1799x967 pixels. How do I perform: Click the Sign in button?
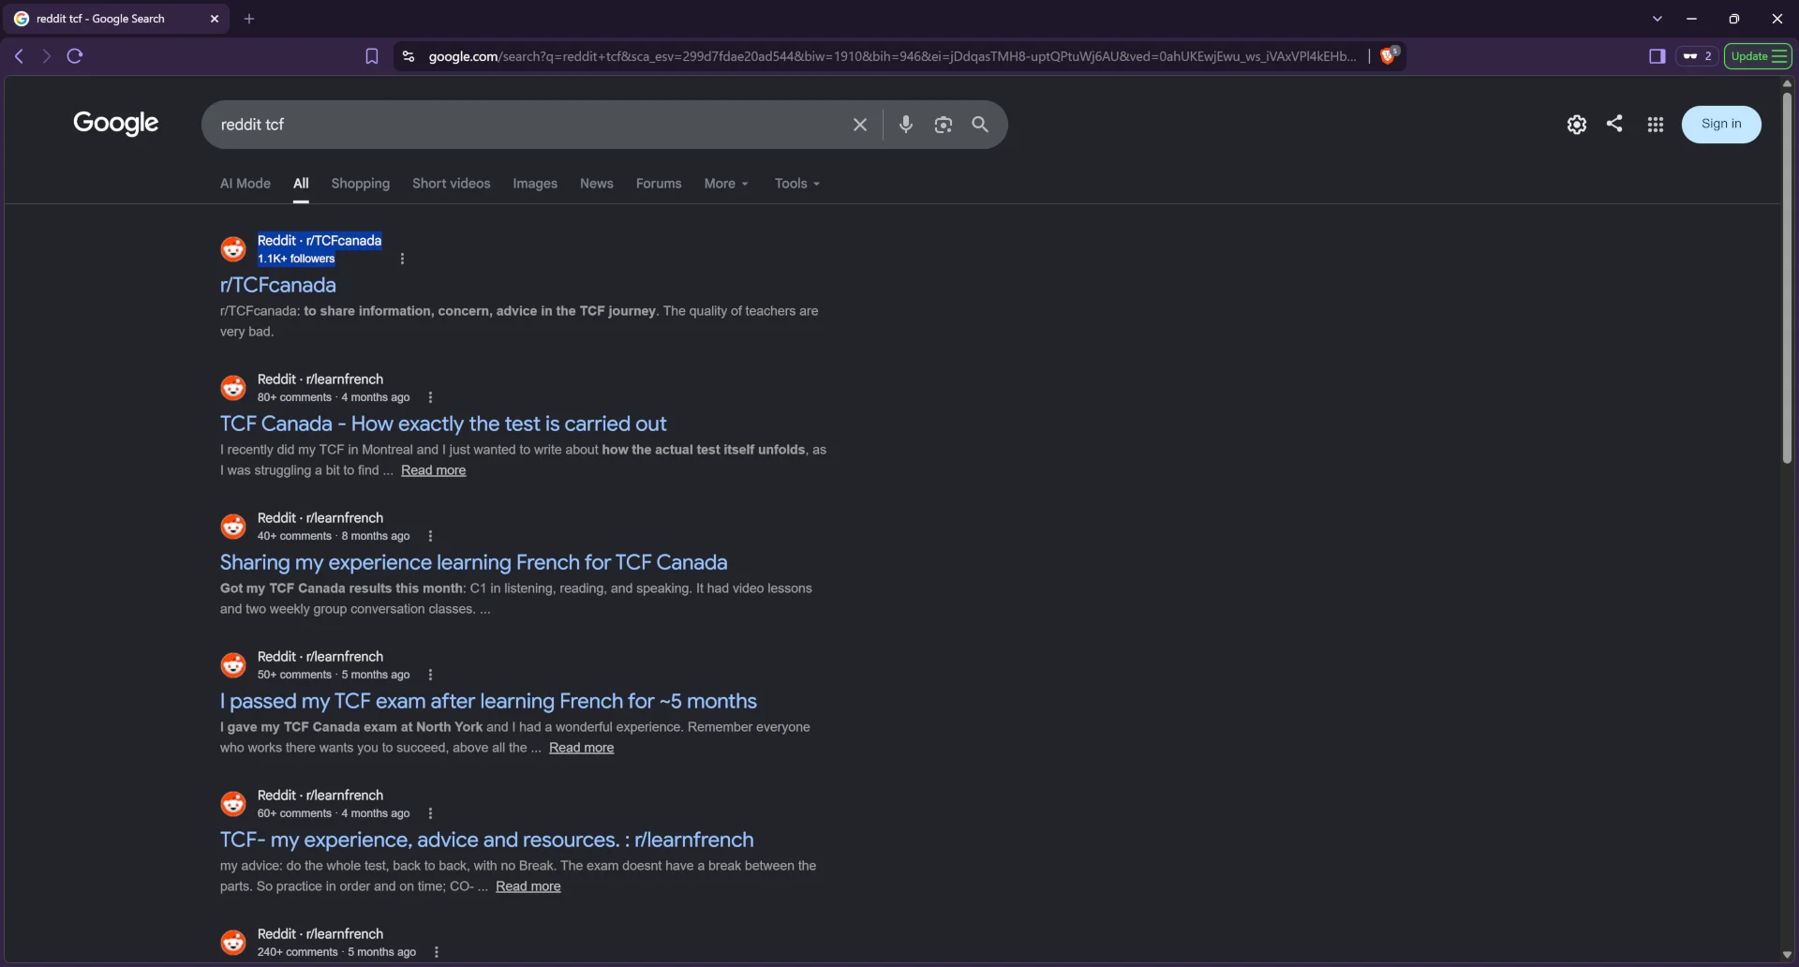(1721, 124)
